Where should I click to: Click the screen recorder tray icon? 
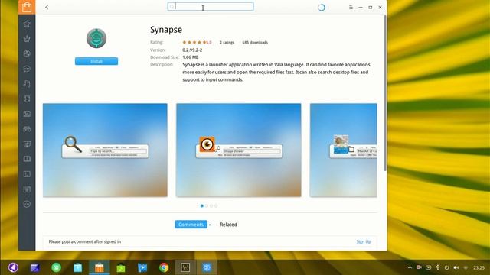click(419, 267)
